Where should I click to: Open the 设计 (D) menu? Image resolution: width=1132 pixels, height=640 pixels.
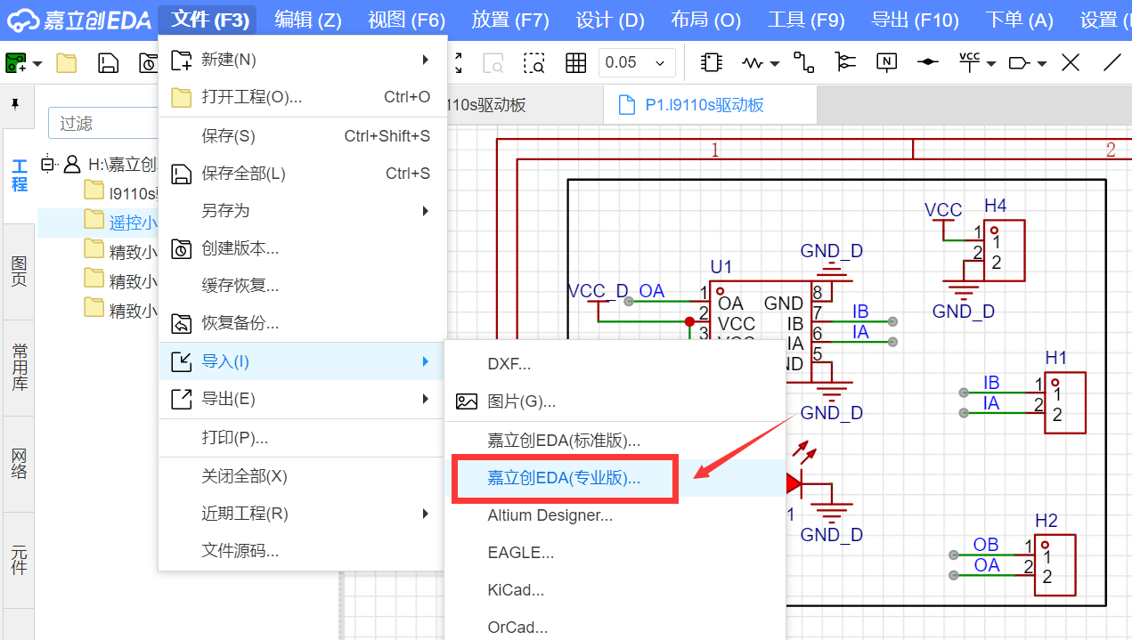click(610, 20)
